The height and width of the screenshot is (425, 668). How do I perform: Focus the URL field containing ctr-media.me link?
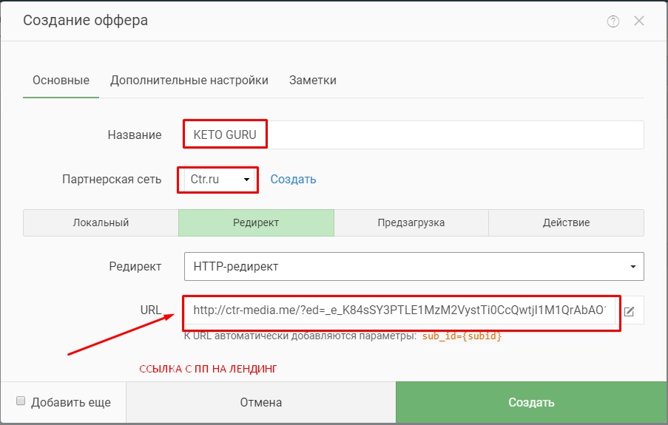pyautogui.click(x=399, y=310)
